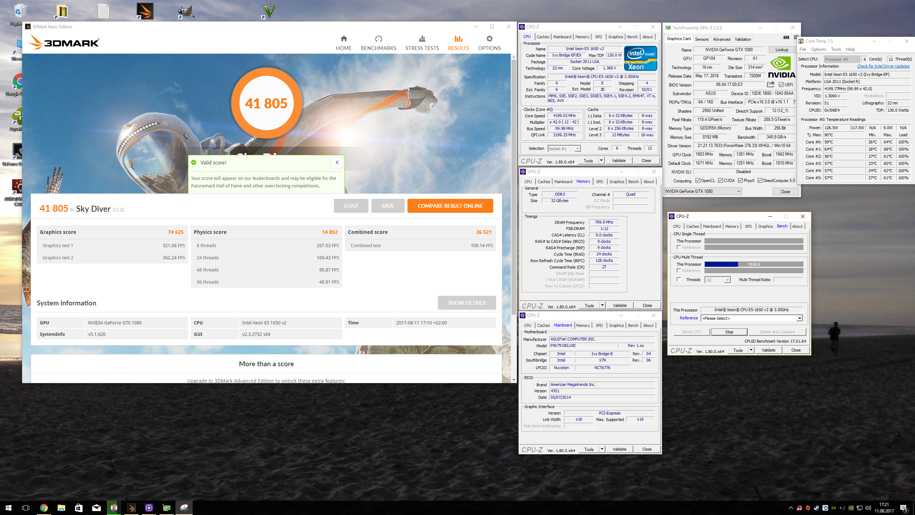The height and width of the screenshot is (515, 915).
Task: Open the Windows Start menu
Action: pyautogui.click(x=9, y=508)
